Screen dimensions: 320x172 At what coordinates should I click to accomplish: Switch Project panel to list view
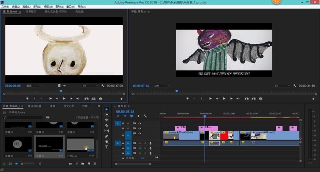tap(10, 163)
